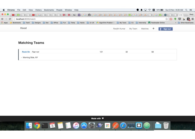
Task: Open the My Team nav link
Action: [x=133, y=28]
